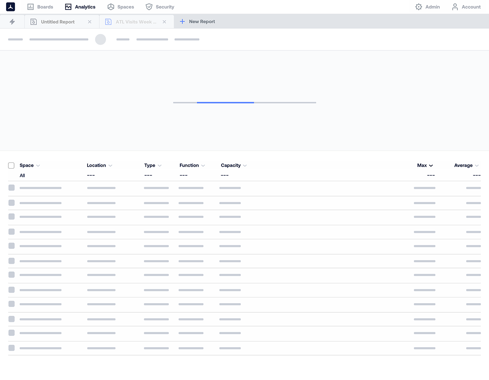Click the Boards bar chart icon
Image resolution: width=489 pixels, height=380 pixels.
31,7
